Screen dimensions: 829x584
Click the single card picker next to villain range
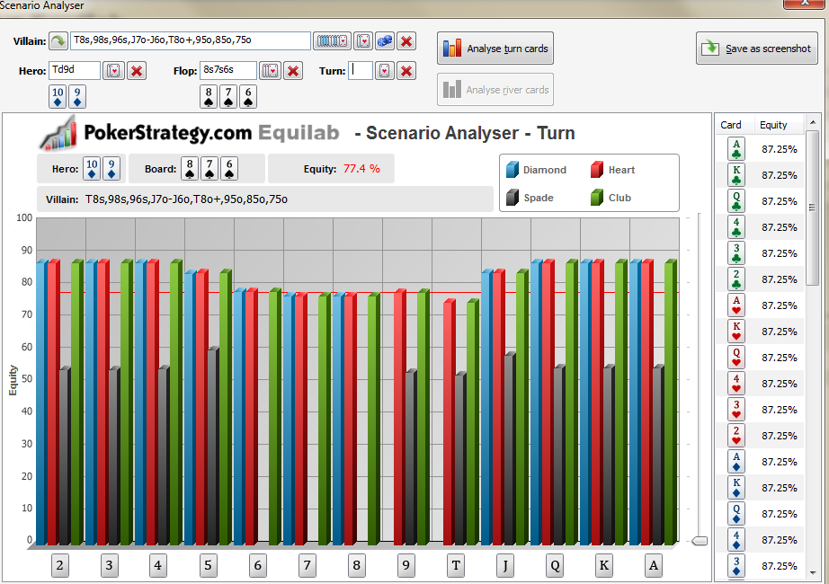pyautogui.click(x=363, y=40)
